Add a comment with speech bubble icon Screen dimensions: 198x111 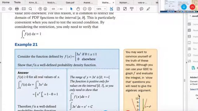[x=141, y=9]
